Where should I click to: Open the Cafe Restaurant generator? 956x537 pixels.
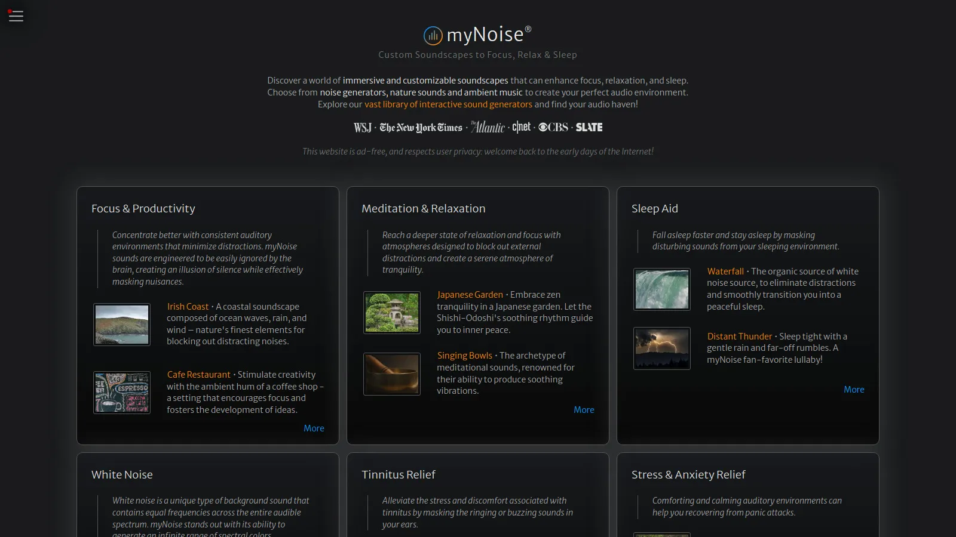pos(198,374)
